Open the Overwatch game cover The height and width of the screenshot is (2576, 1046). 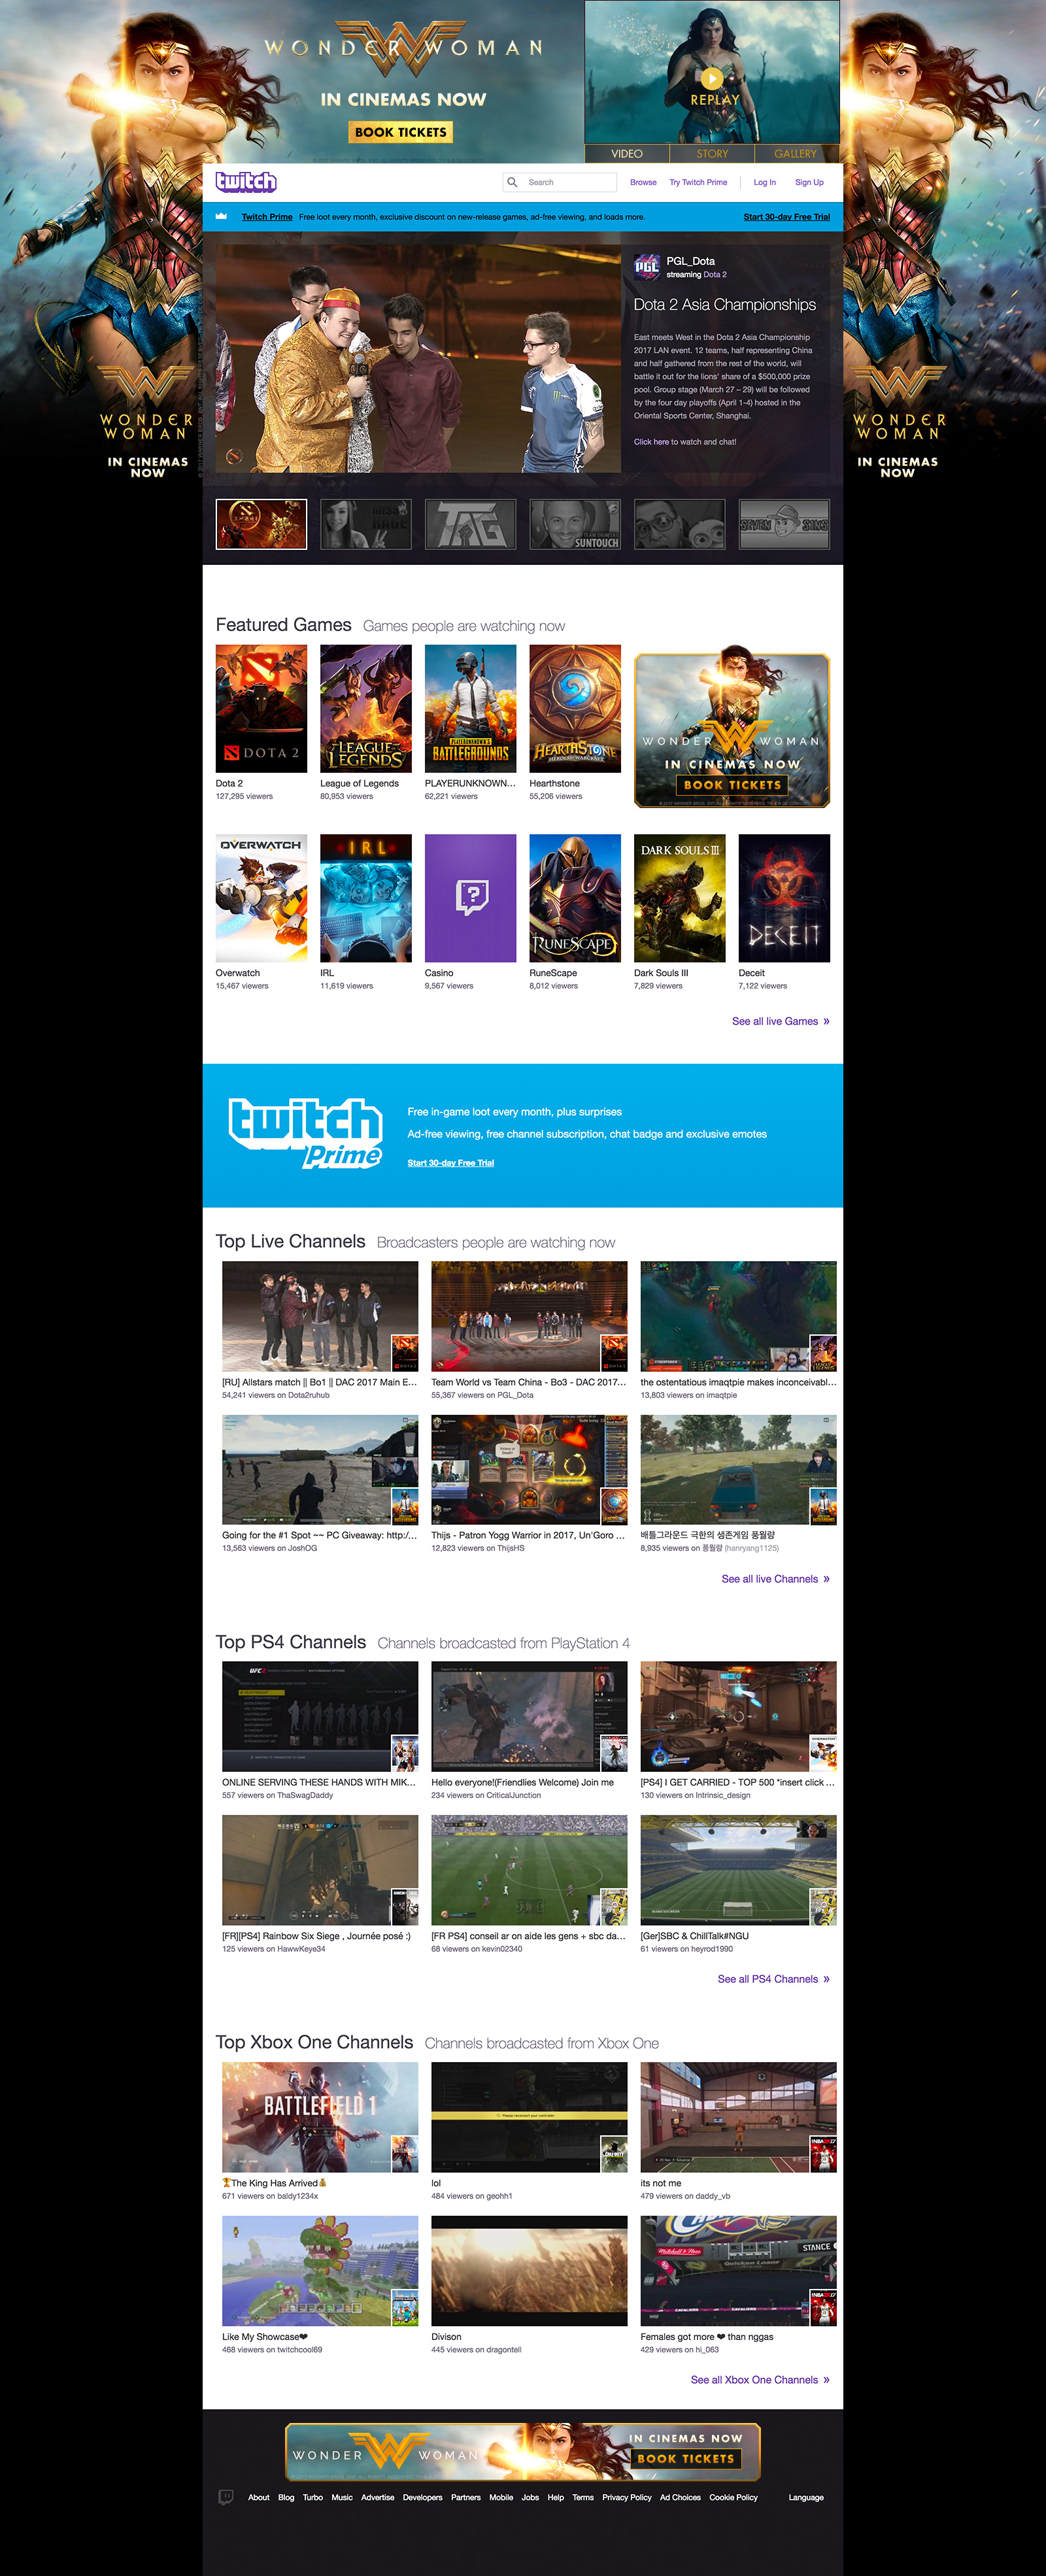tap(262, 898)
